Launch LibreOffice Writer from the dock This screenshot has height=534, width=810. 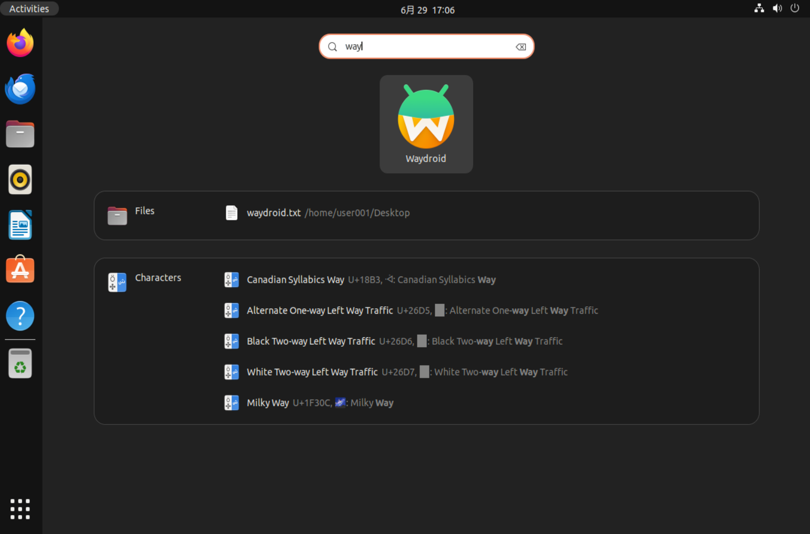tap(20, 225)
